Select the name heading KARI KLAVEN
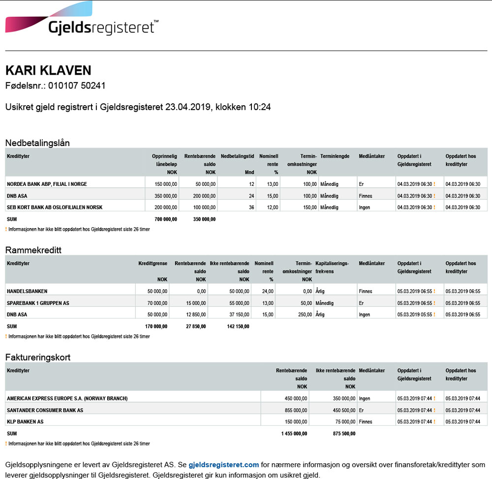492x479 pixels. (x=48, y=70)
